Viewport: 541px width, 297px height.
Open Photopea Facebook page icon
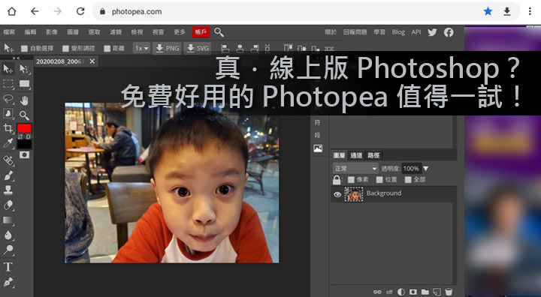pos(449,32)
